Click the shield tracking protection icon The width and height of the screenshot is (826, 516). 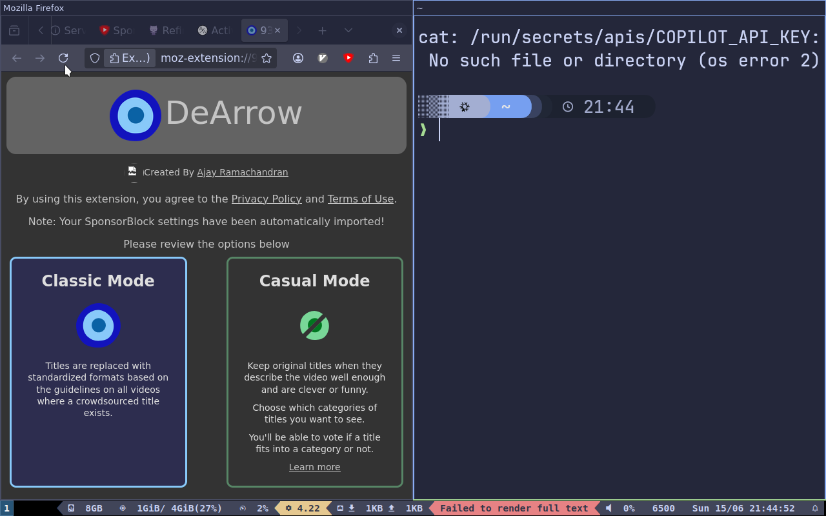coord(95,58)
